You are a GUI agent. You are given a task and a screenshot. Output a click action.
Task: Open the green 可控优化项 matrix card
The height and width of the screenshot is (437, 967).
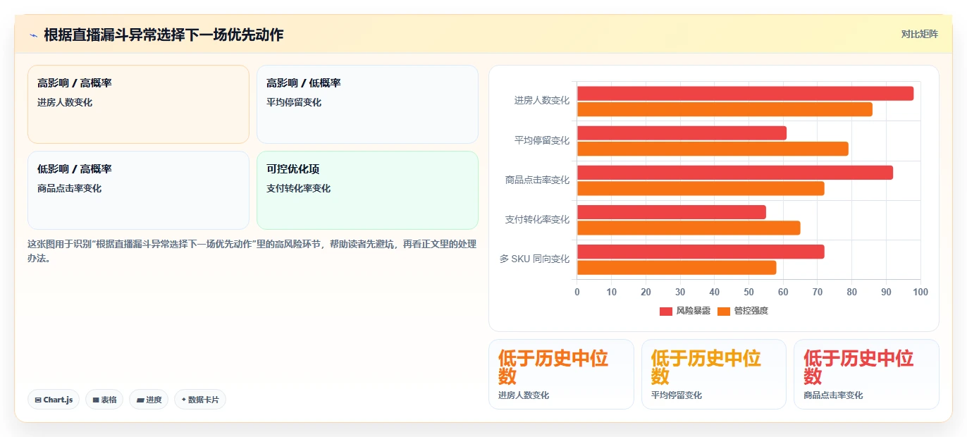point(367,190)
